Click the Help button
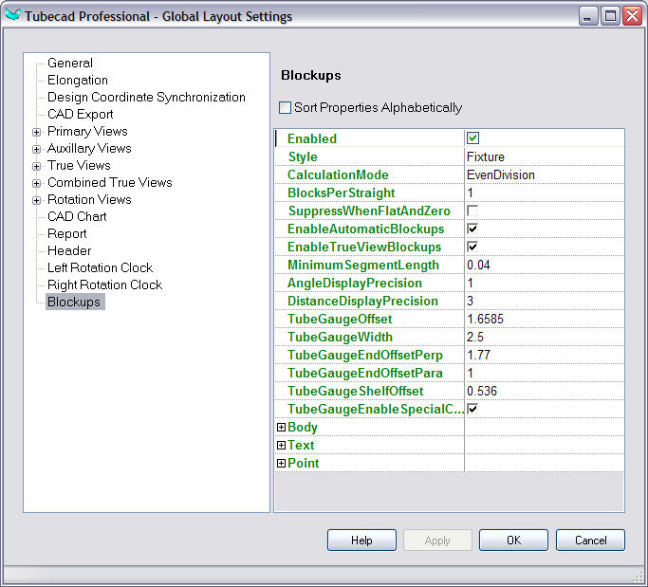This screenshot has width=648, height=587. click(361, 541)
